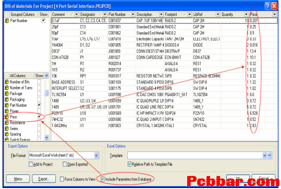This screenshot has width=281, height=189.
Task: Open the Part Number column filter dropdown
Action: click(133, 14)
